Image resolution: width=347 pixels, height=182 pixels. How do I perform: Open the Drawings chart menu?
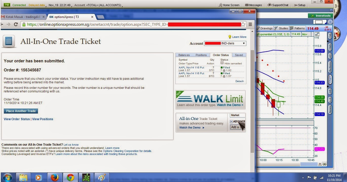pos(265,28)
